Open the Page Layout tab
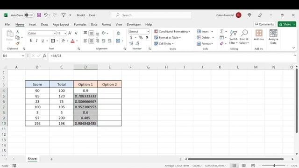The image size is (299, 168). point(61,24)
